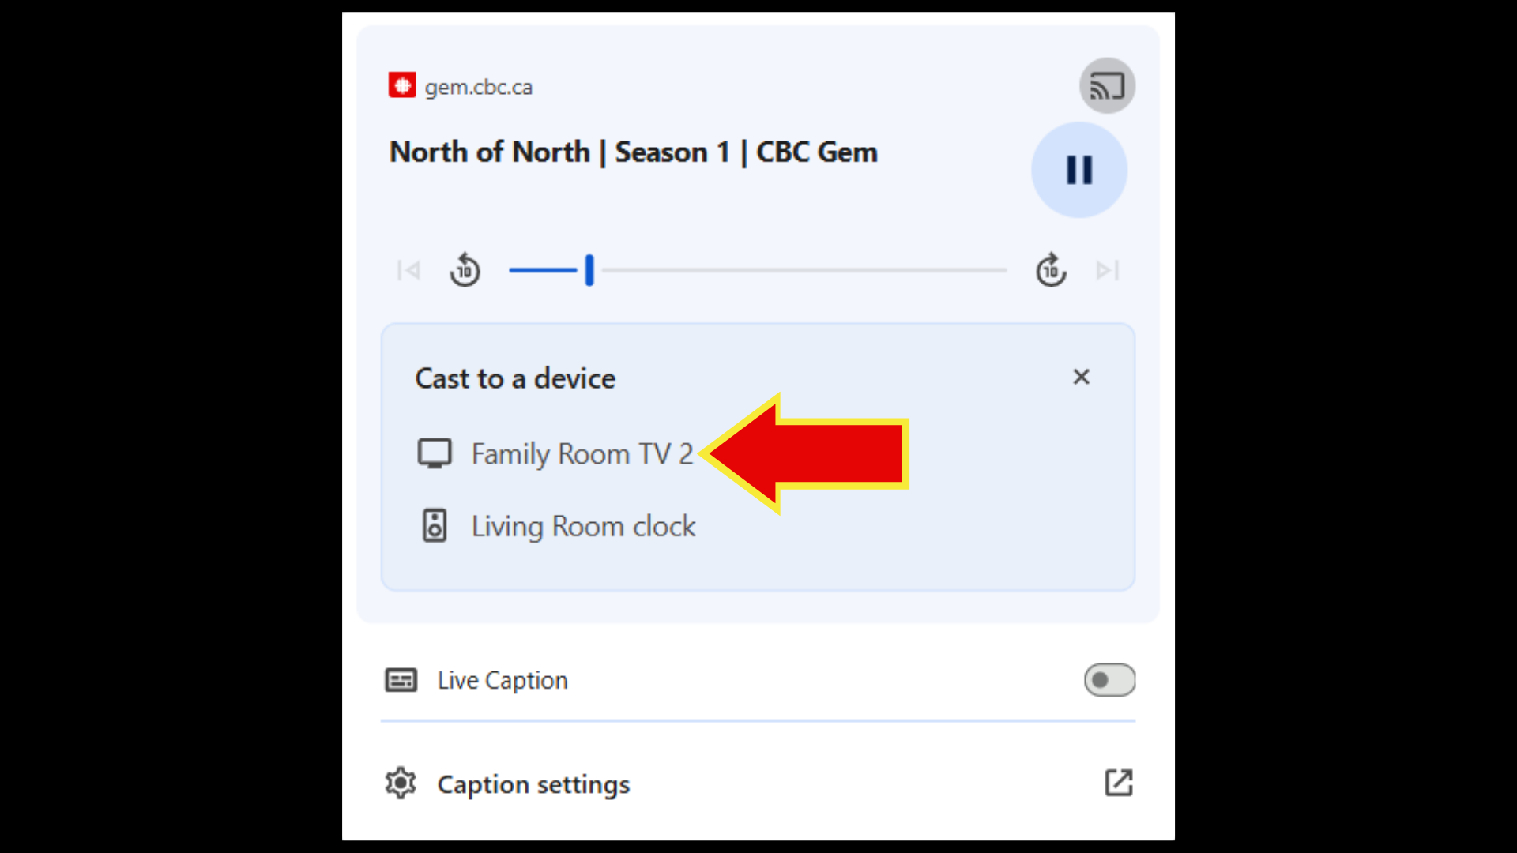Open Caption settings
The image size is (1517, 853).
[533, 784]
